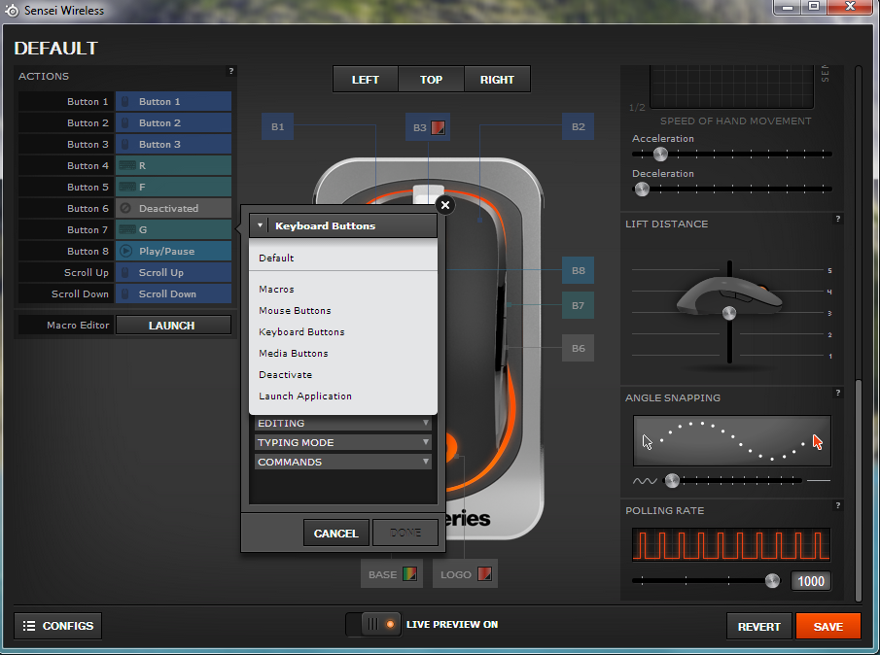Screen dimensions: 880x655
Task: Choose Media Buttons from the dropdown list
Action: (294, 354)
